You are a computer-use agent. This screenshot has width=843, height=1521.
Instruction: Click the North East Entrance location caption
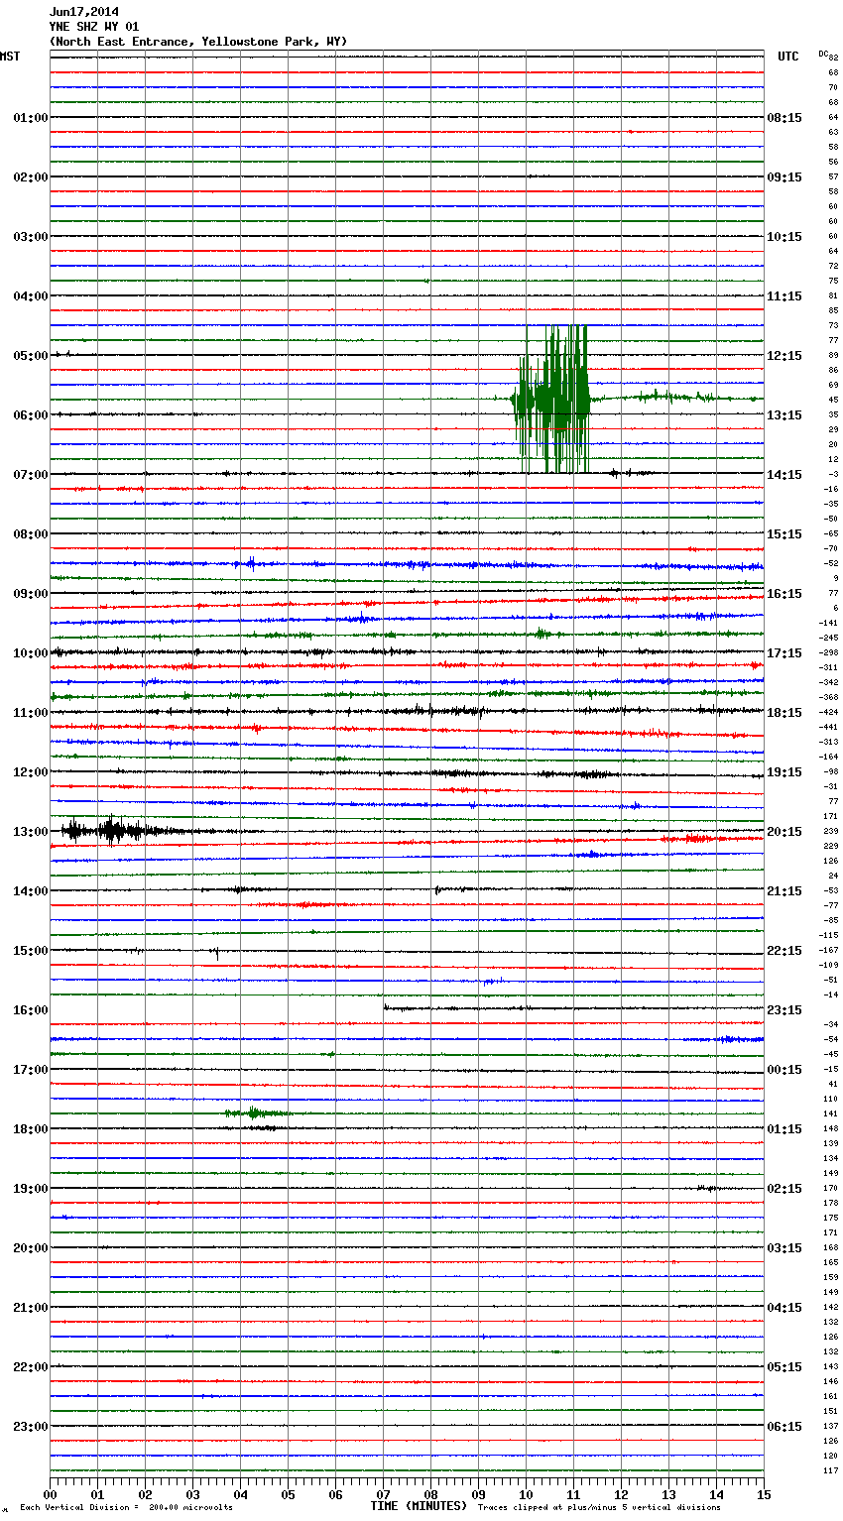pyautogui.click(x=198, y=42)
